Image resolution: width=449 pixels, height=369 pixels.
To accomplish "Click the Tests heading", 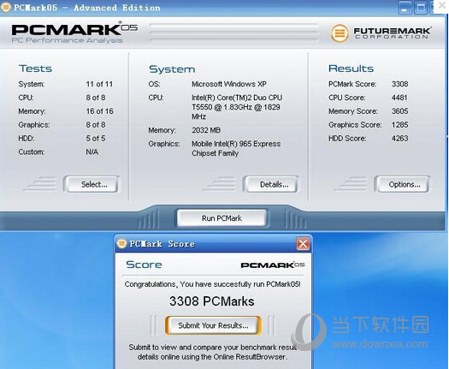I will pyautogui.click(x=36, y=68).
